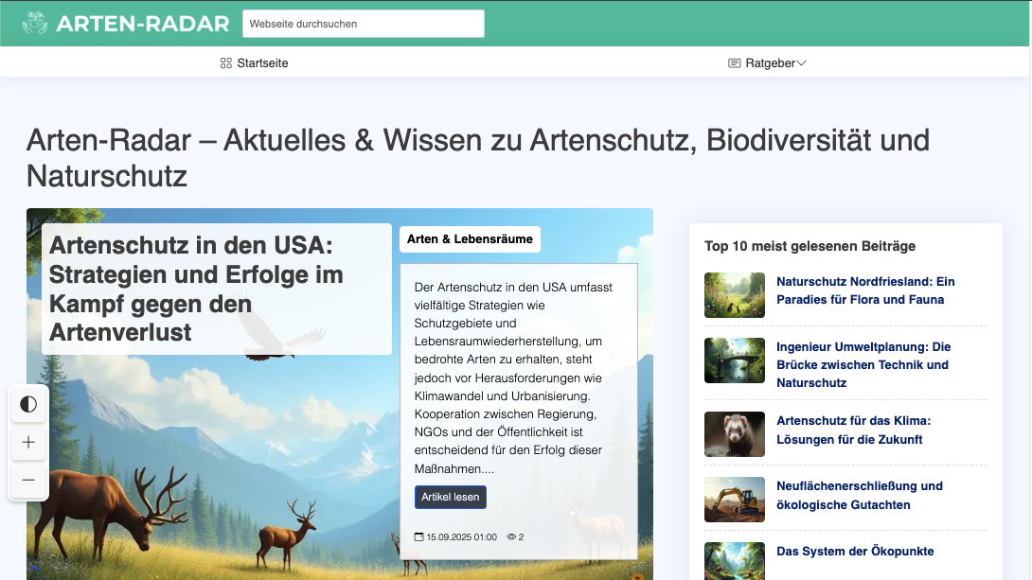Click the calendar icon beside the article date
This screenshot has width=1032, height=580.
point(419,537)
